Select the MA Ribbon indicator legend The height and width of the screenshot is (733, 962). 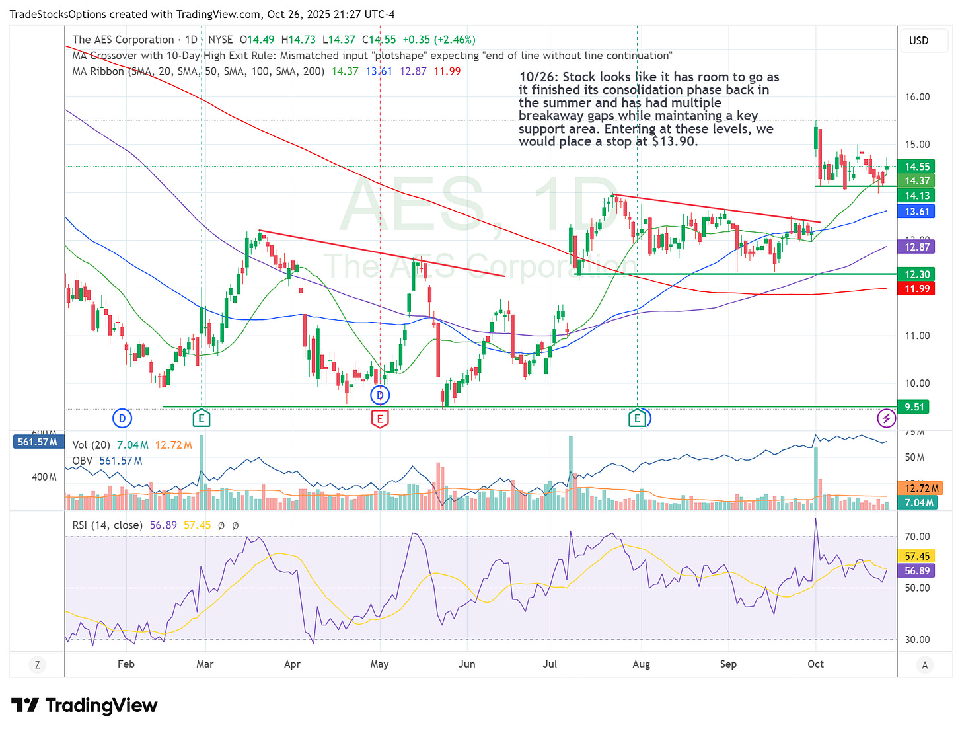[x=198, y=71]
